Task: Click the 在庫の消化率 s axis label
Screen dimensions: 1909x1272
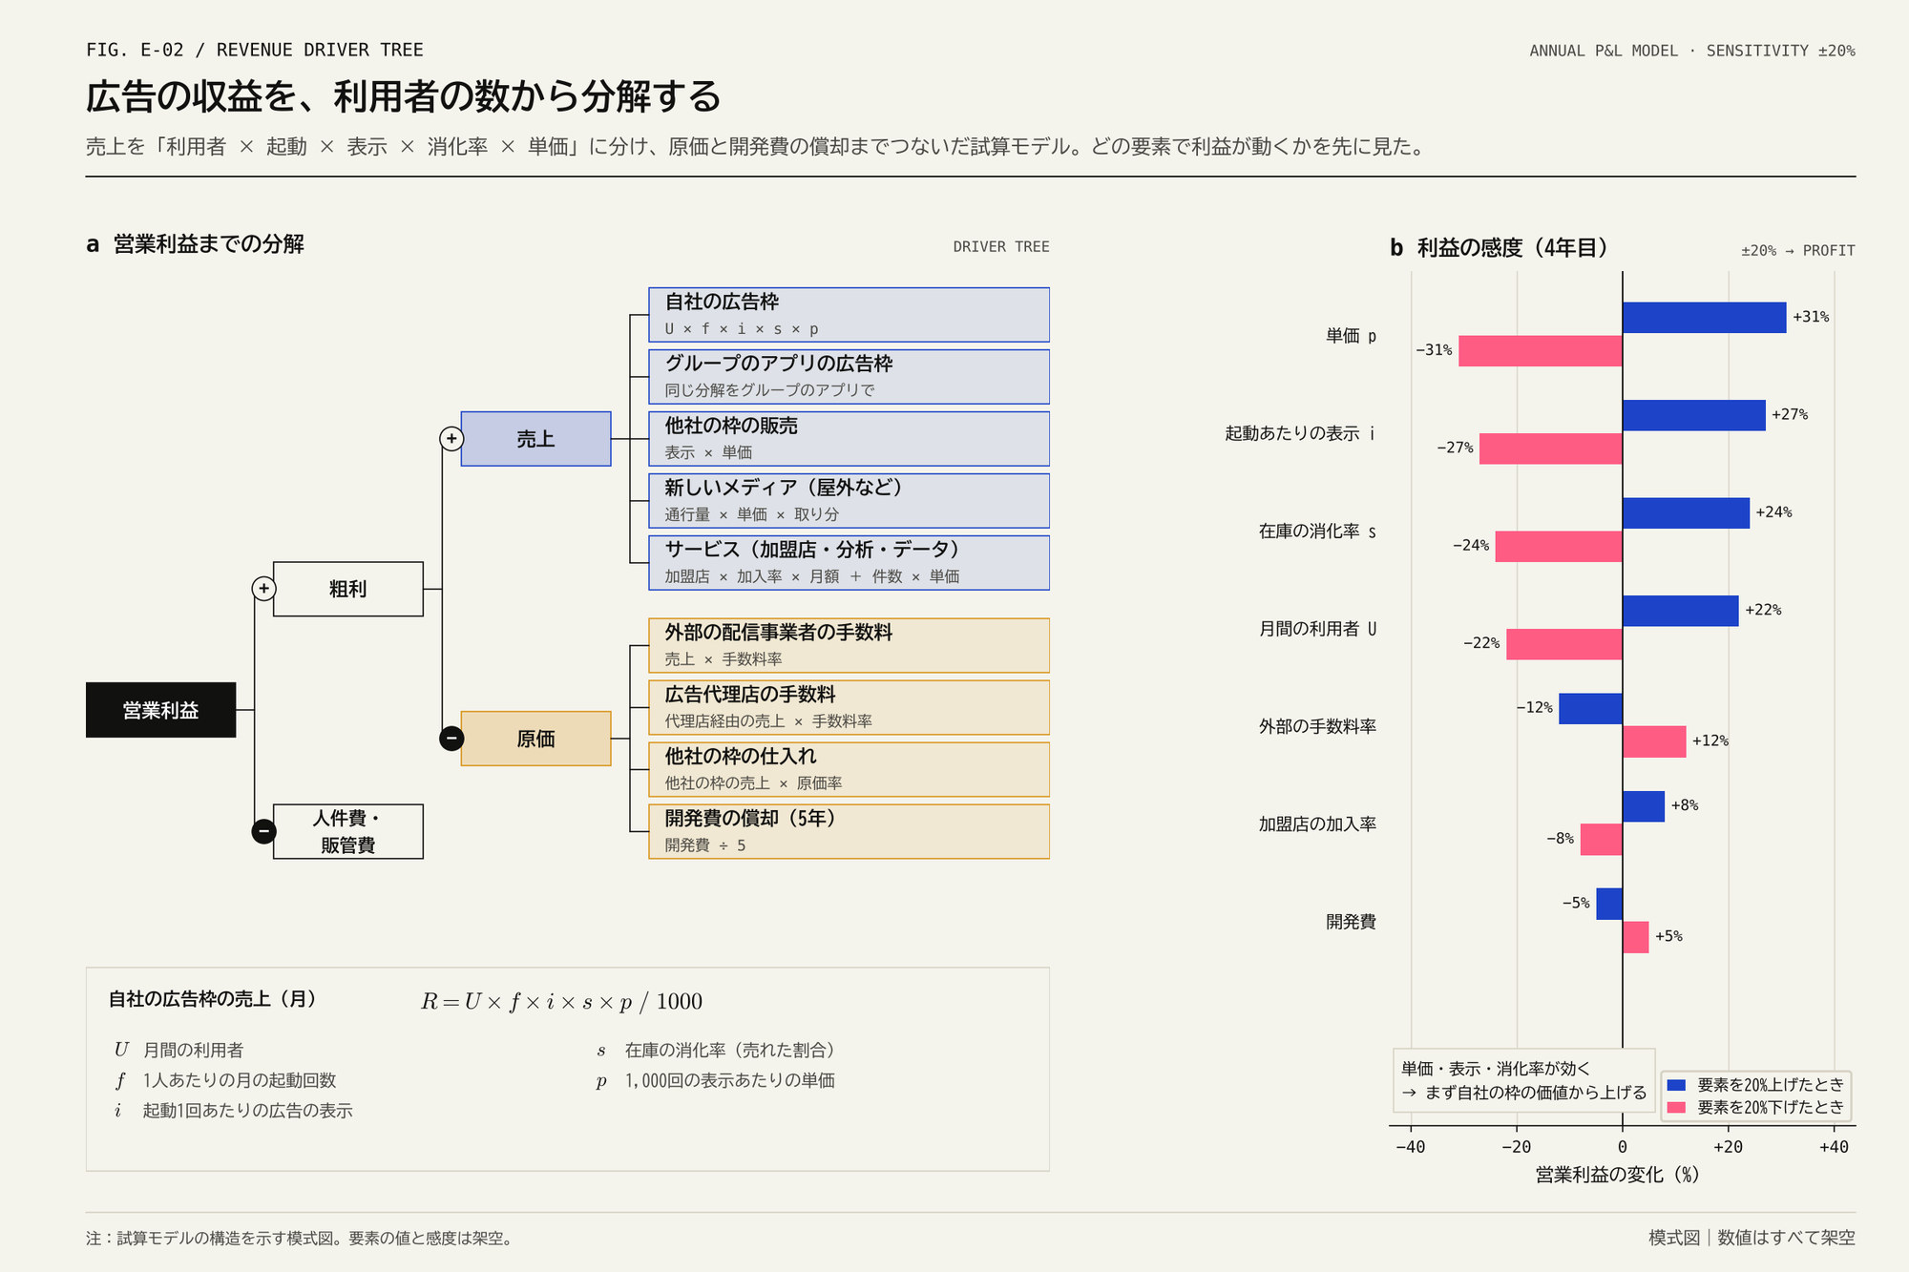Action: pos(1317,532)
